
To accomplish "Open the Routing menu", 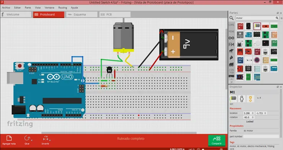I will pyautogui.click(x=63, y=8).
